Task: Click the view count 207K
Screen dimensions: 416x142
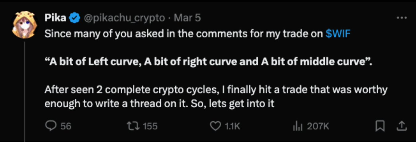Action: pos(318,126)
